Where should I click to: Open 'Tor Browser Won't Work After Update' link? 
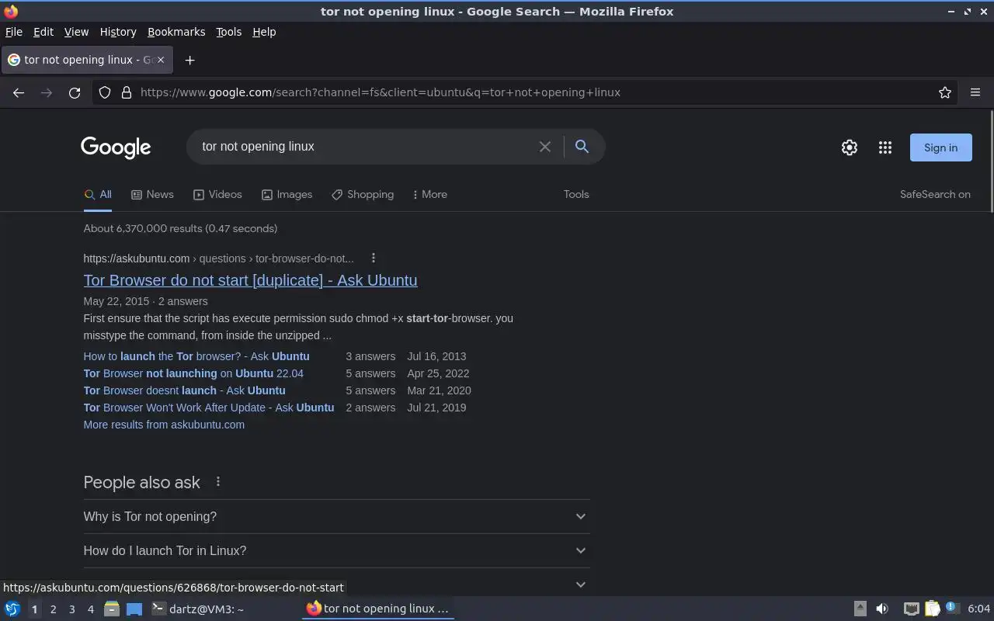(209, 408)
